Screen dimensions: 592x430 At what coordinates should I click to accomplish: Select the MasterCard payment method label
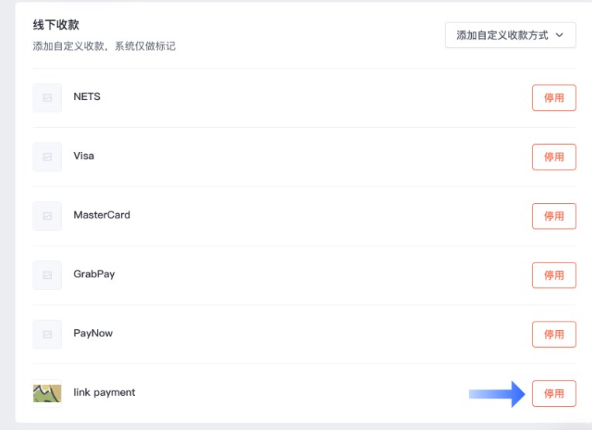tap(102, 215)
